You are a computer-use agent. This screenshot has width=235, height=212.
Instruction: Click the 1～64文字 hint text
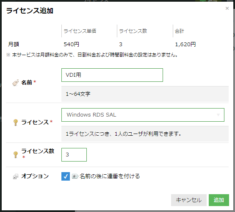tap(78, 94)
